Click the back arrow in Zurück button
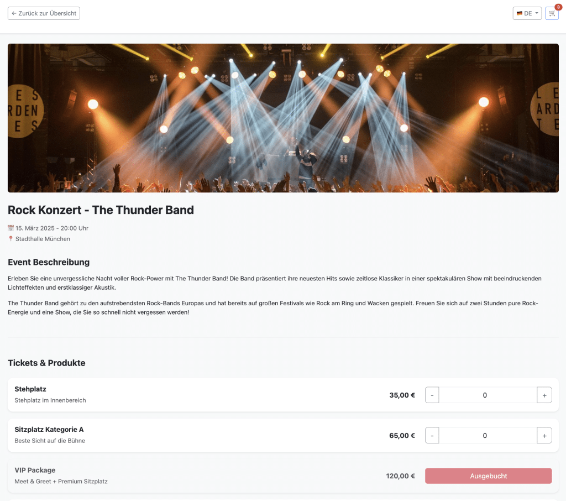 tap(14, 13)
